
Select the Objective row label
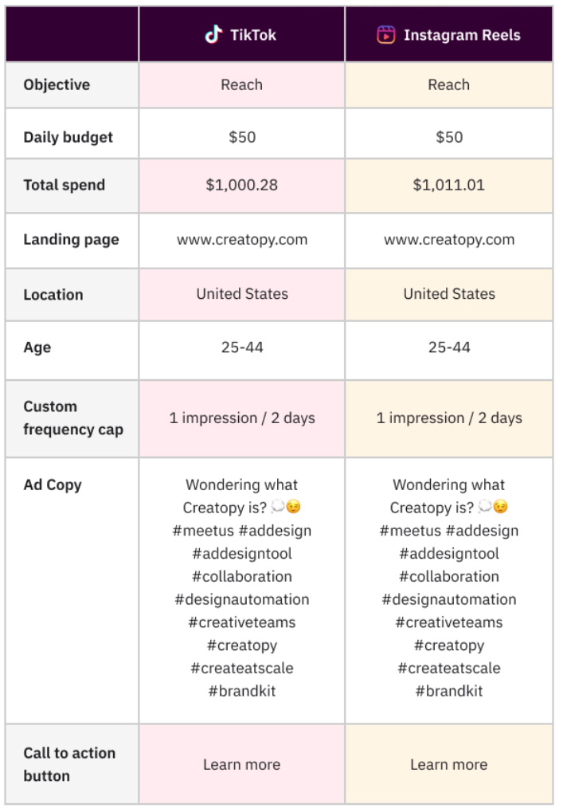tap(57, 84)
